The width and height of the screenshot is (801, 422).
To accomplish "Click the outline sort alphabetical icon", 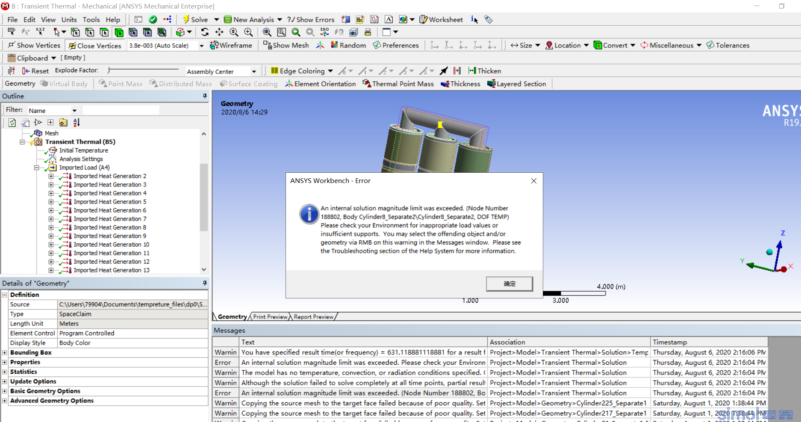I will [77, 123].
